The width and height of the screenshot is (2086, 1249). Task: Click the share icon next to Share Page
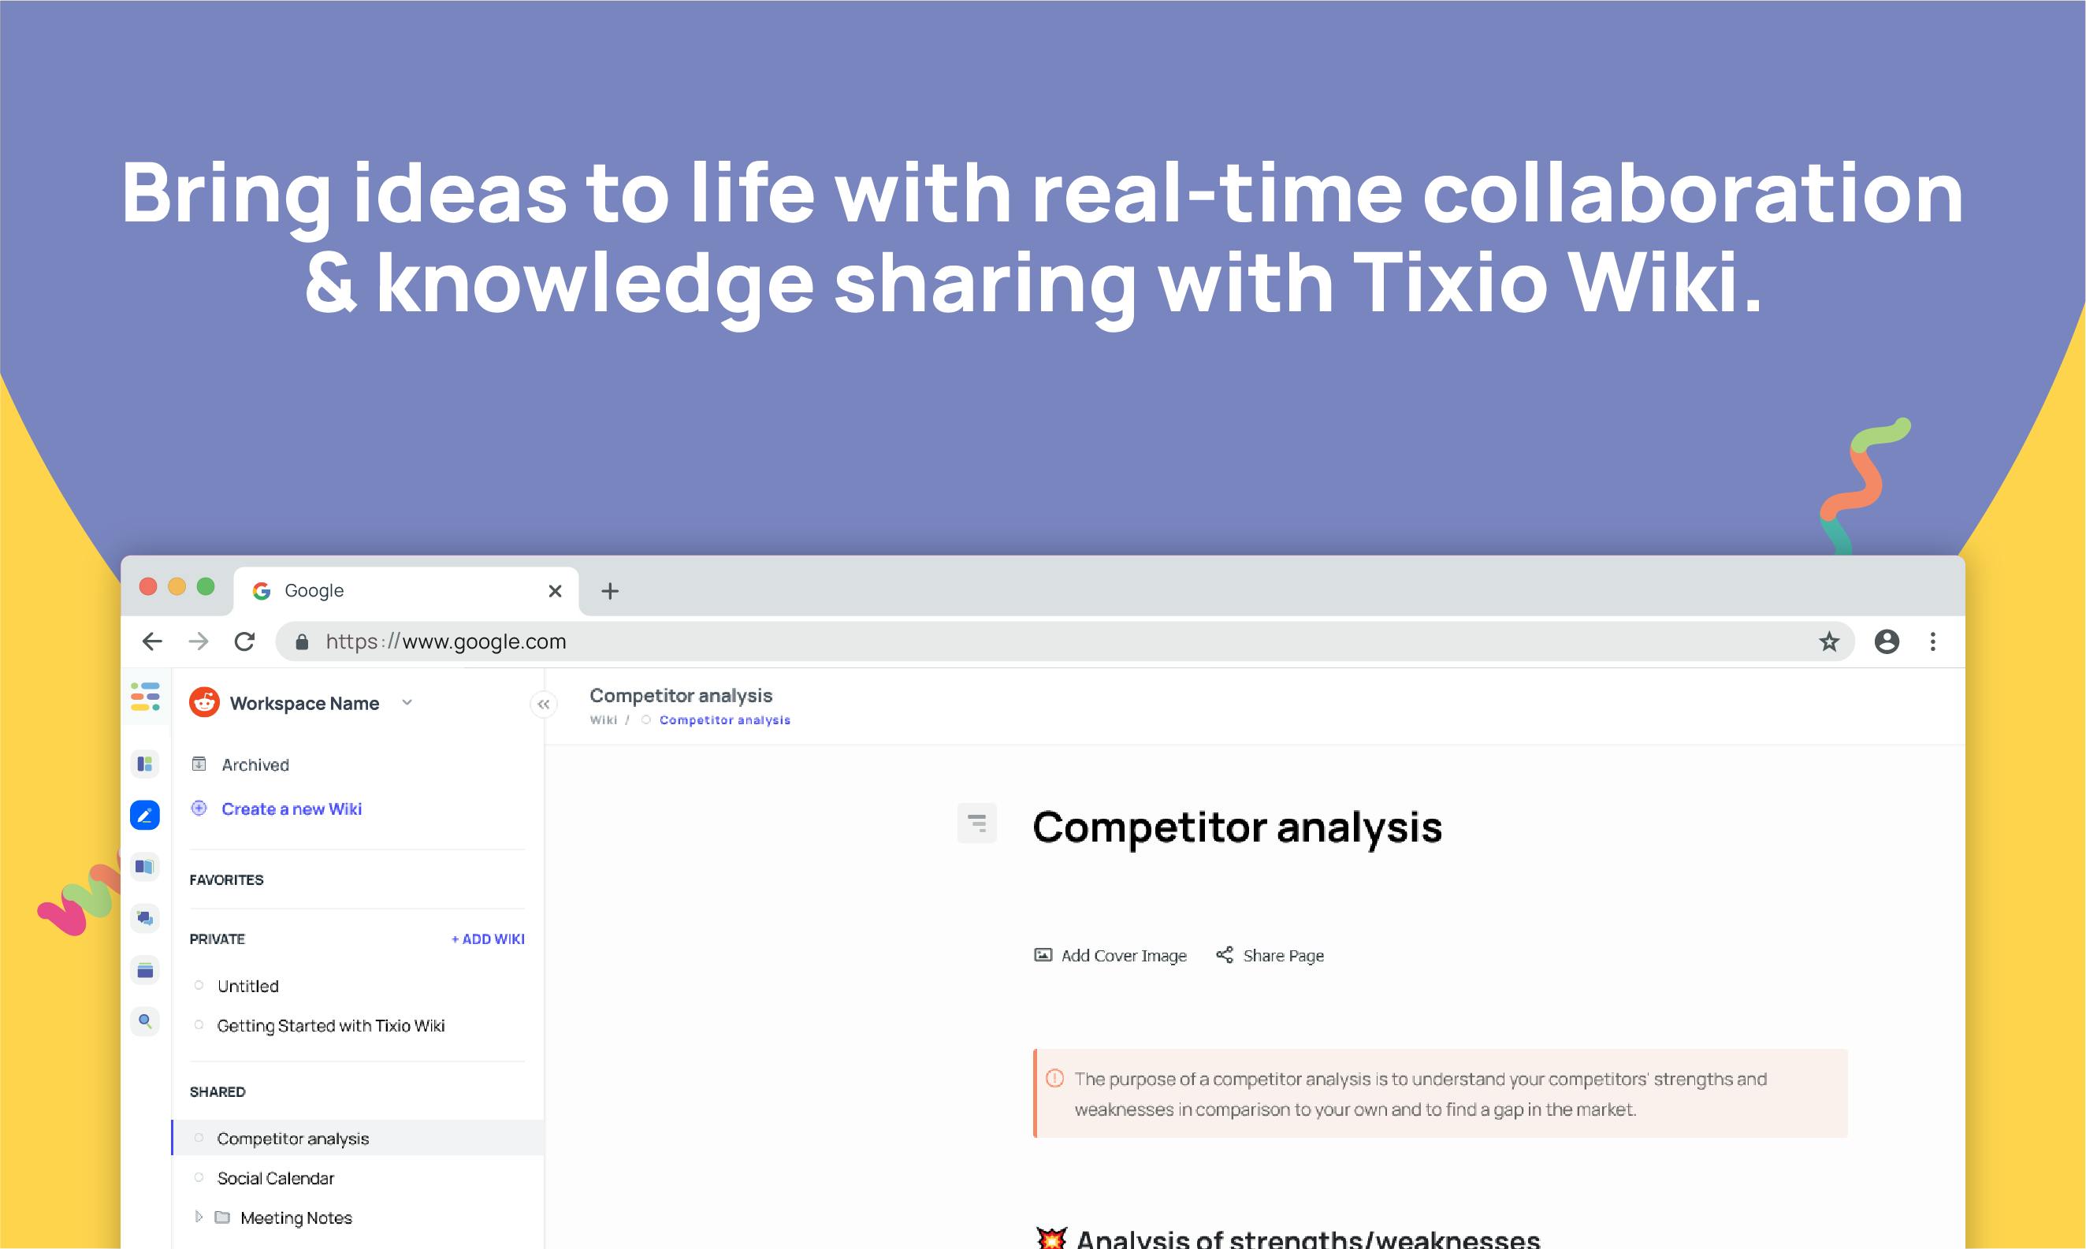[1225, 954]
